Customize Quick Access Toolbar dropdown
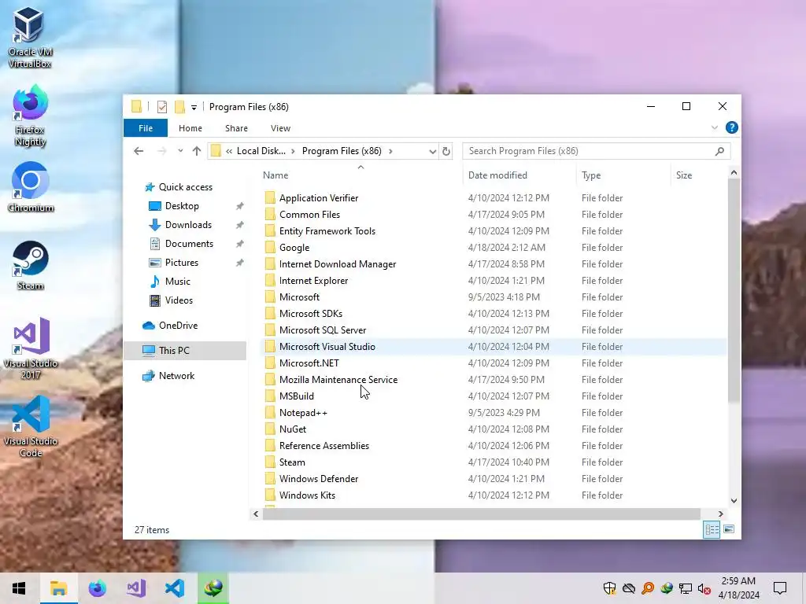 point(194,107)
